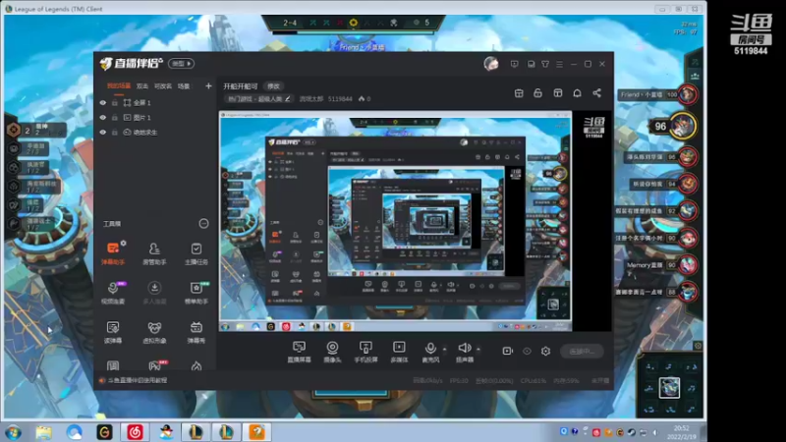Mute the 扬声器 speaker
This screenshot has width=786, height=442.
click(x=464, y=352)
